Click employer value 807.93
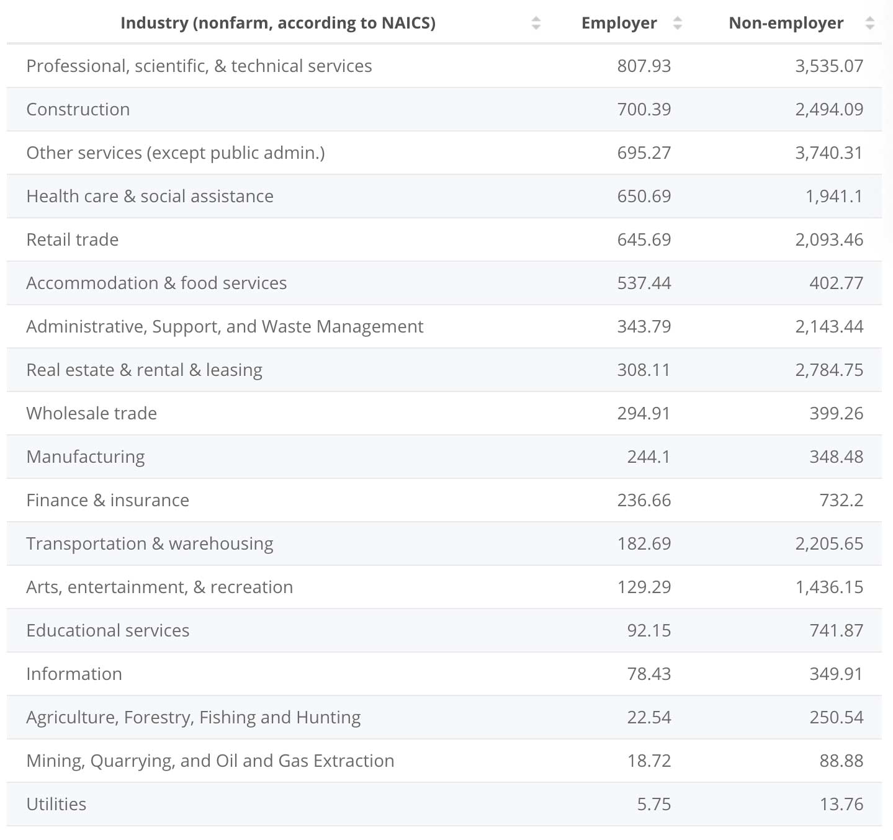Image resolution: width=893 pixels, height=840 pixels. click(x=644, y=66)
